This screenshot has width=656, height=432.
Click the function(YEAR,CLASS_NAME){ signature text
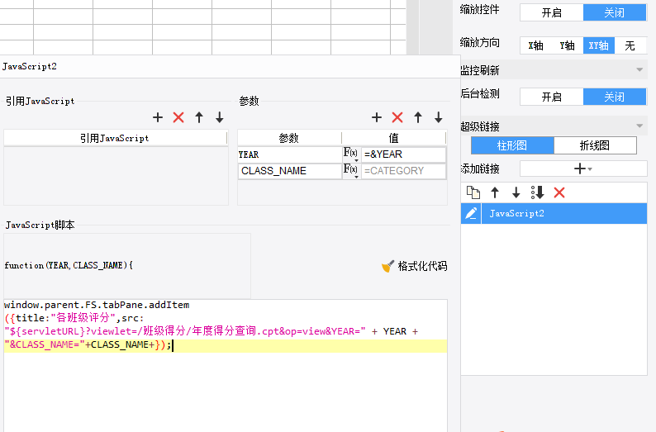point(69,265)
